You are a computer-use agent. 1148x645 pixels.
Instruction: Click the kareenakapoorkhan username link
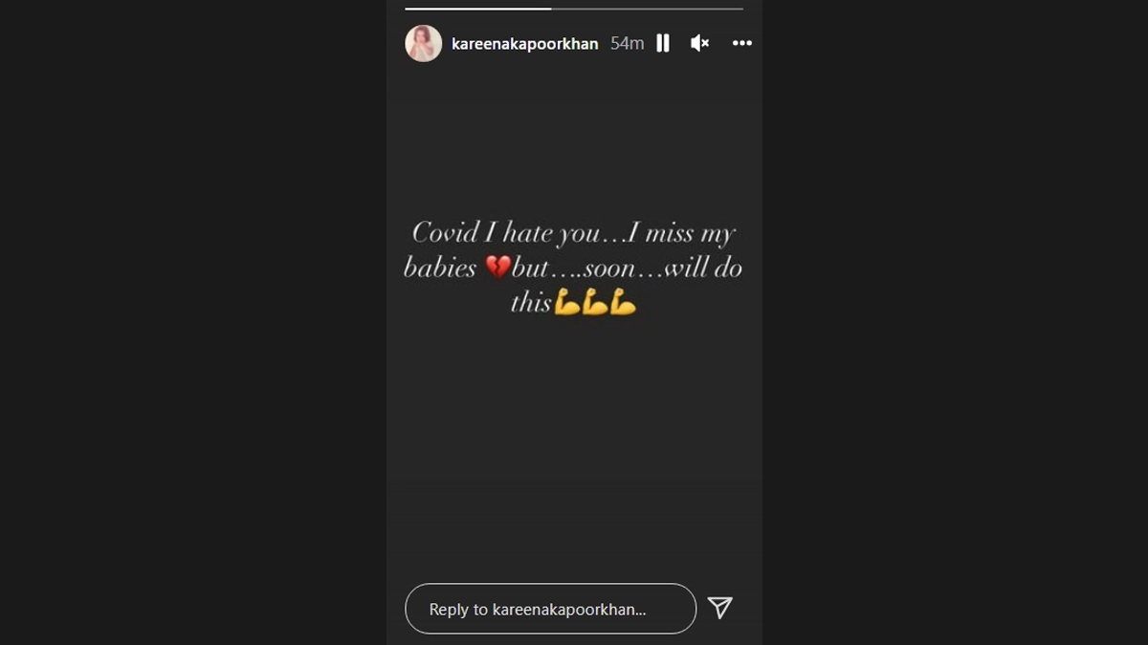click(x=525, y=44)
